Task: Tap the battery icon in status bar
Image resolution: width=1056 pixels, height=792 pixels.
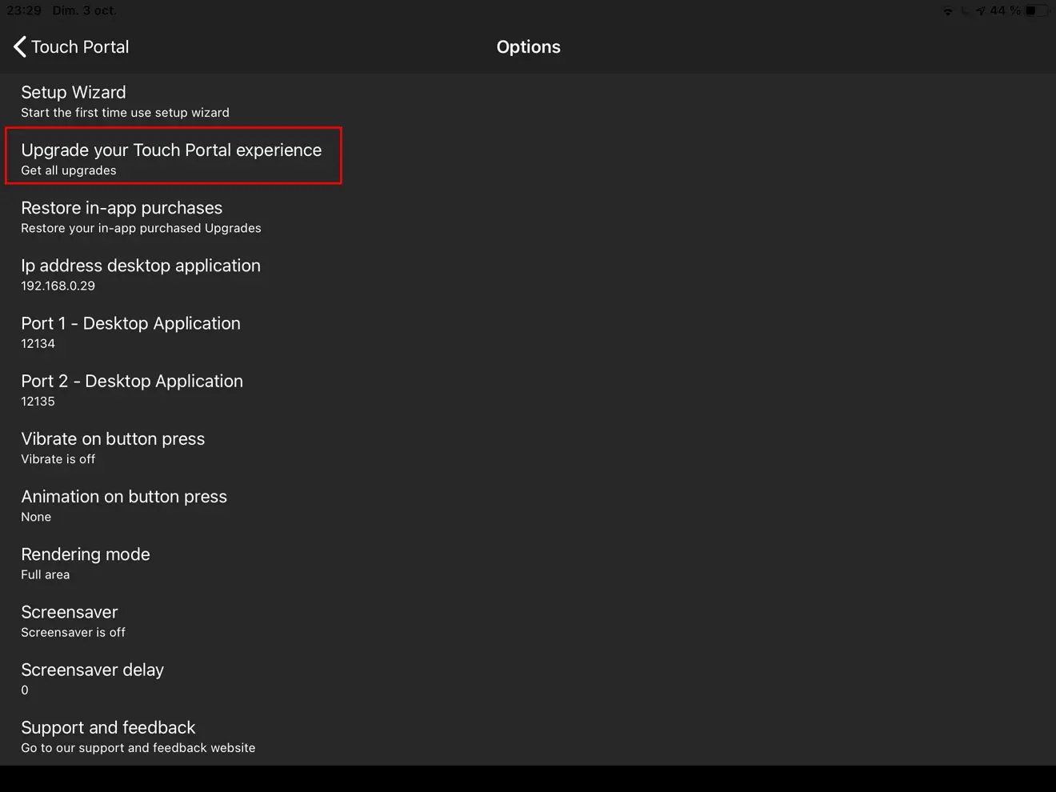Action: click(1037, 10)
